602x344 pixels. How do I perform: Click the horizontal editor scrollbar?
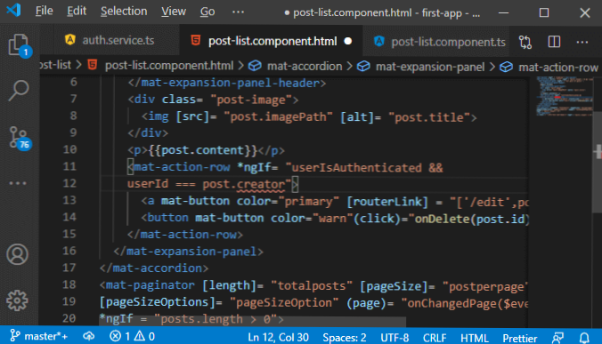[252, 321]
